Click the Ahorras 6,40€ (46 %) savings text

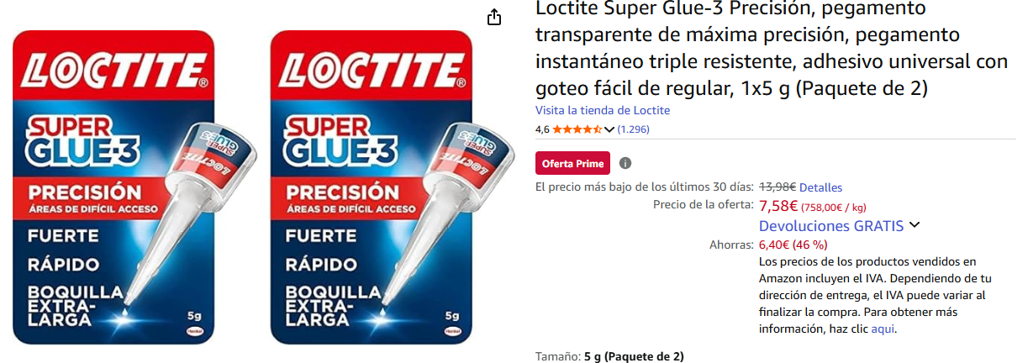click(x=769, y=245)
